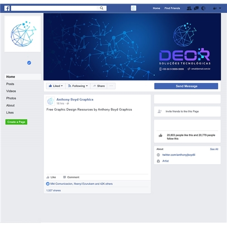This screenshot has width=227, height=227.
Task: Like the Anthony Boyd Graphics post
Action: [51, 177]
